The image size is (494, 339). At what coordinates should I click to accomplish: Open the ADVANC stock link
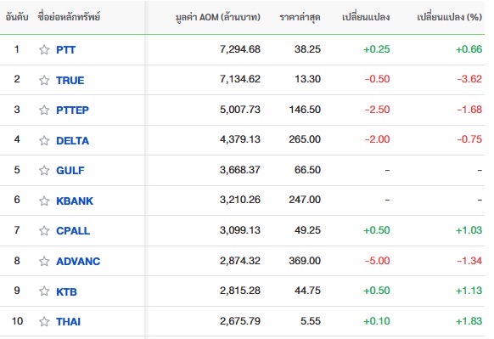78,262
